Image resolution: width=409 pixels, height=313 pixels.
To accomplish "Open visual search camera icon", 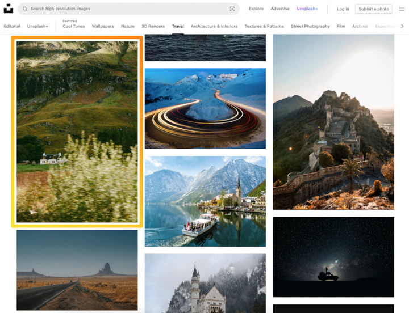I will (x=232, y=9).
